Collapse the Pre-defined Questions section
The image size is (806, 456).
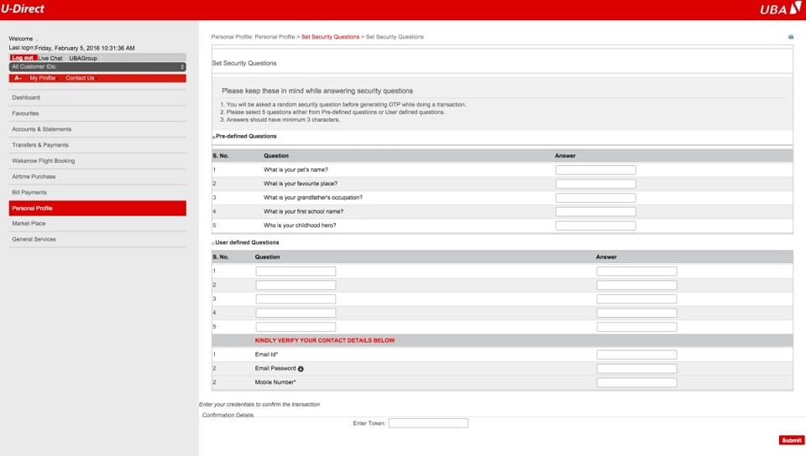coord(213,137)
